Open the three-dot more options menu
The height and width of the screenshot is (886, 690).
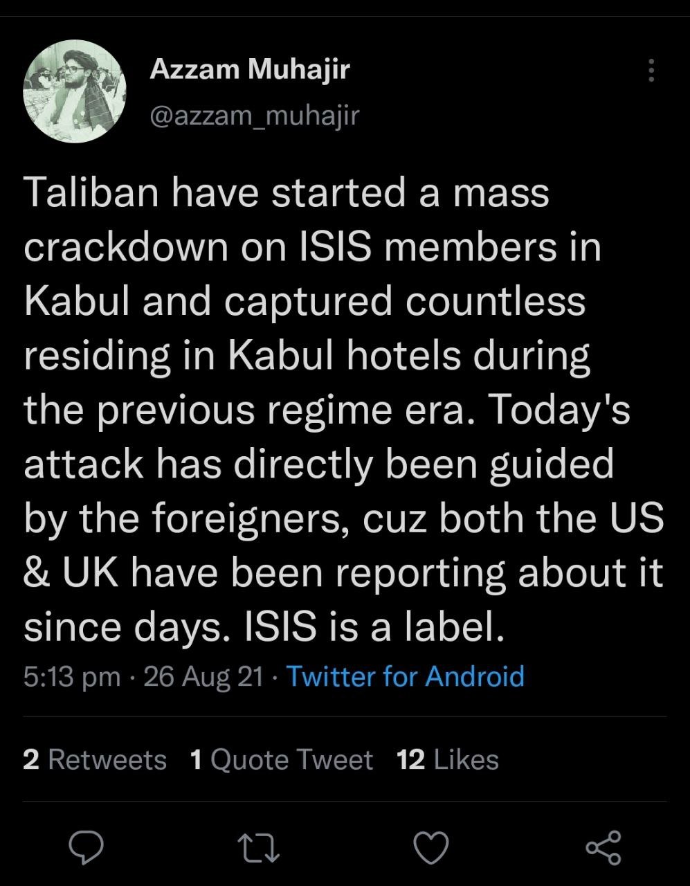tap(651, 71)
